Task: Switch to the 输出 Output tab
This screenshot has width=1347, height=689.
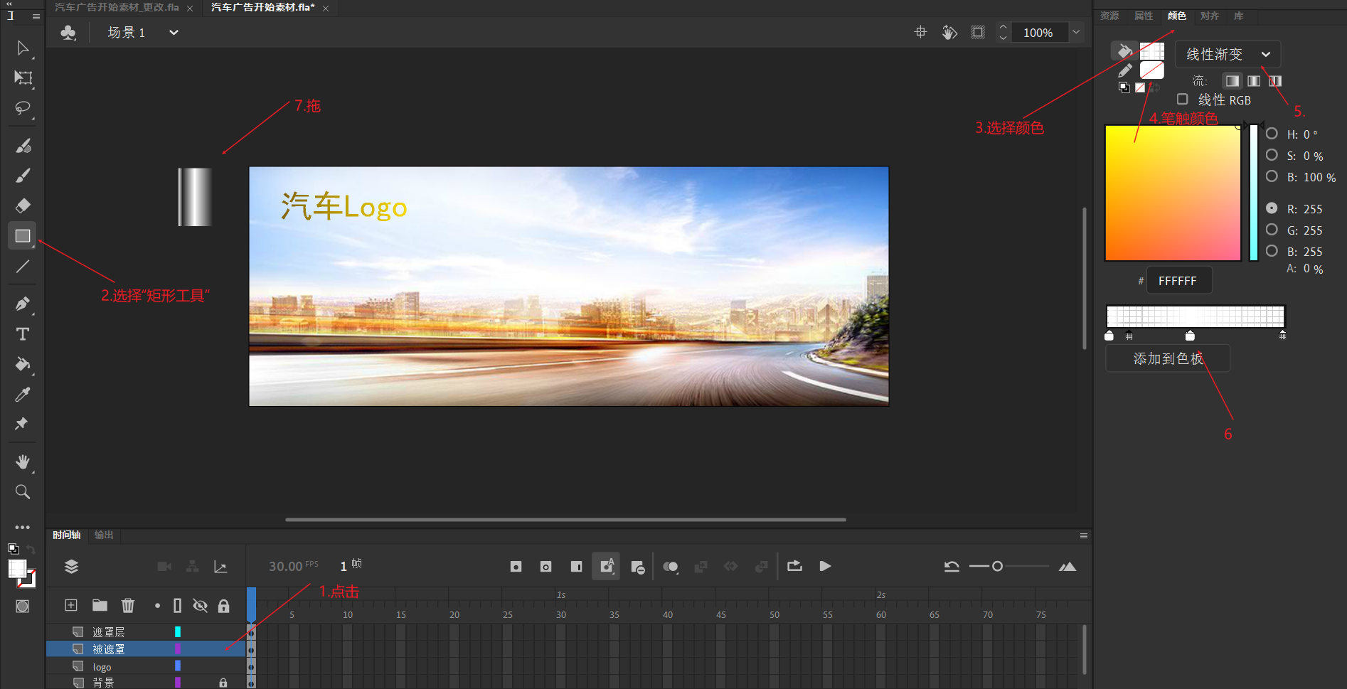Action: coord(104,535)
